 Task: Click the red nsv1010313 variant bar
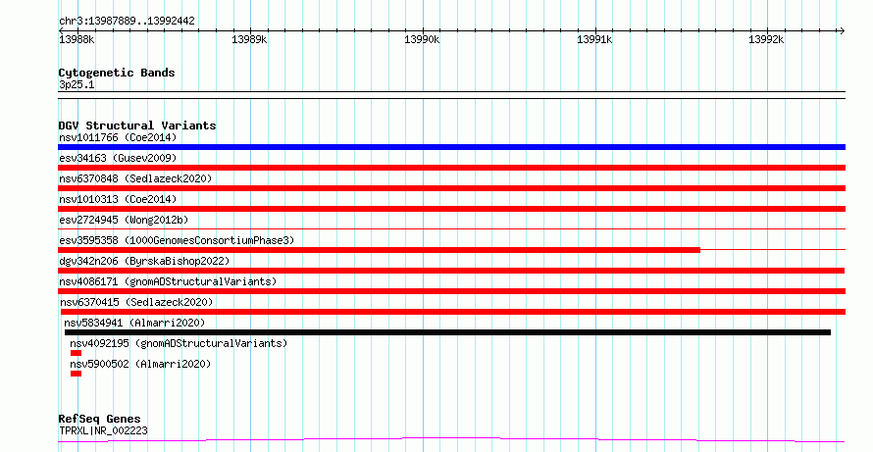(x=451, y=209)
